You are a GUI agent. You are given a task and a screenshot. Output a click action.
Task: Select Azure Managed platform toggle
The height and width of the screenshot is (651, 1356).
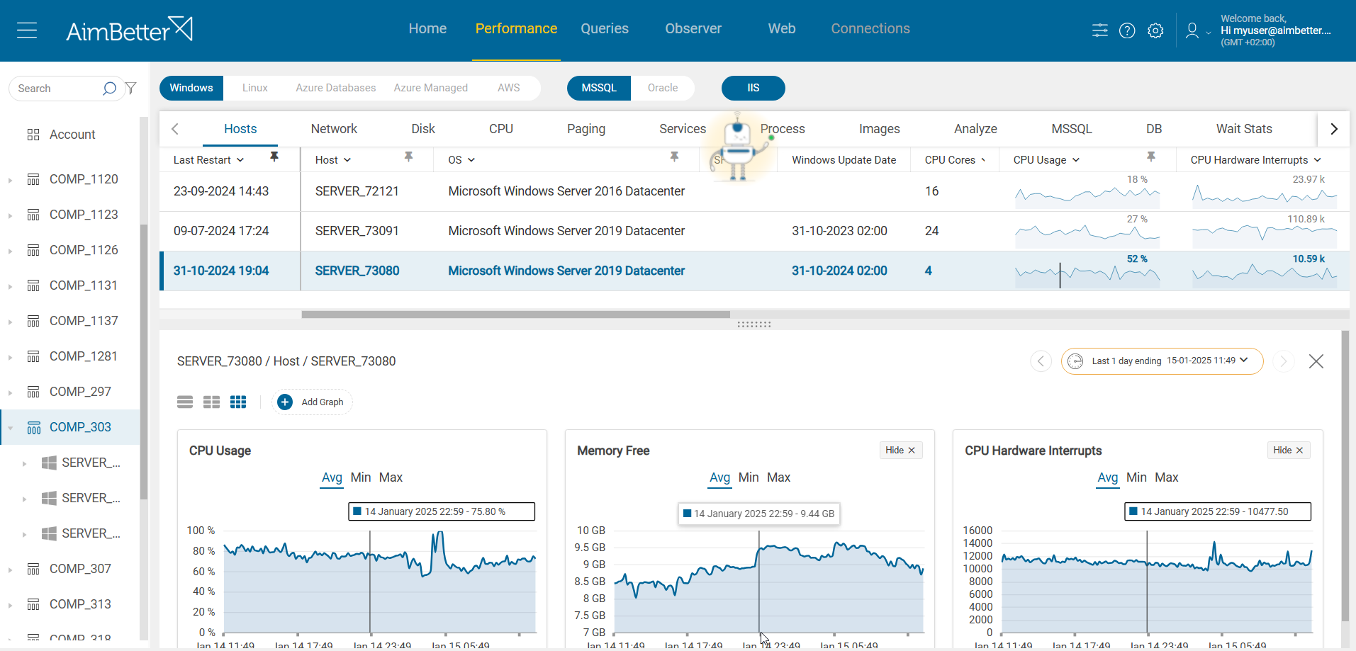431,88
